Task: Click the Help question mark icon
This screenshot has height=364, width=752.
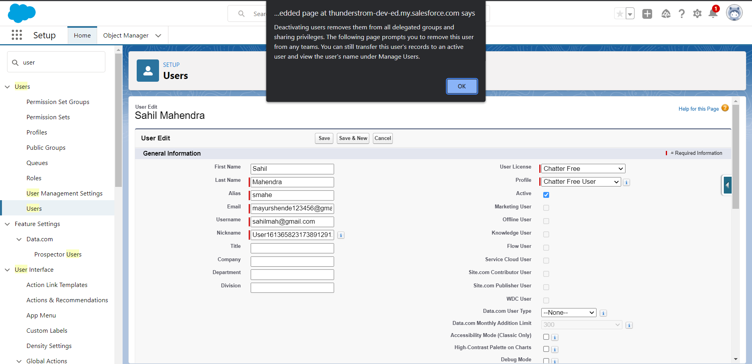Action: point(681,14)
